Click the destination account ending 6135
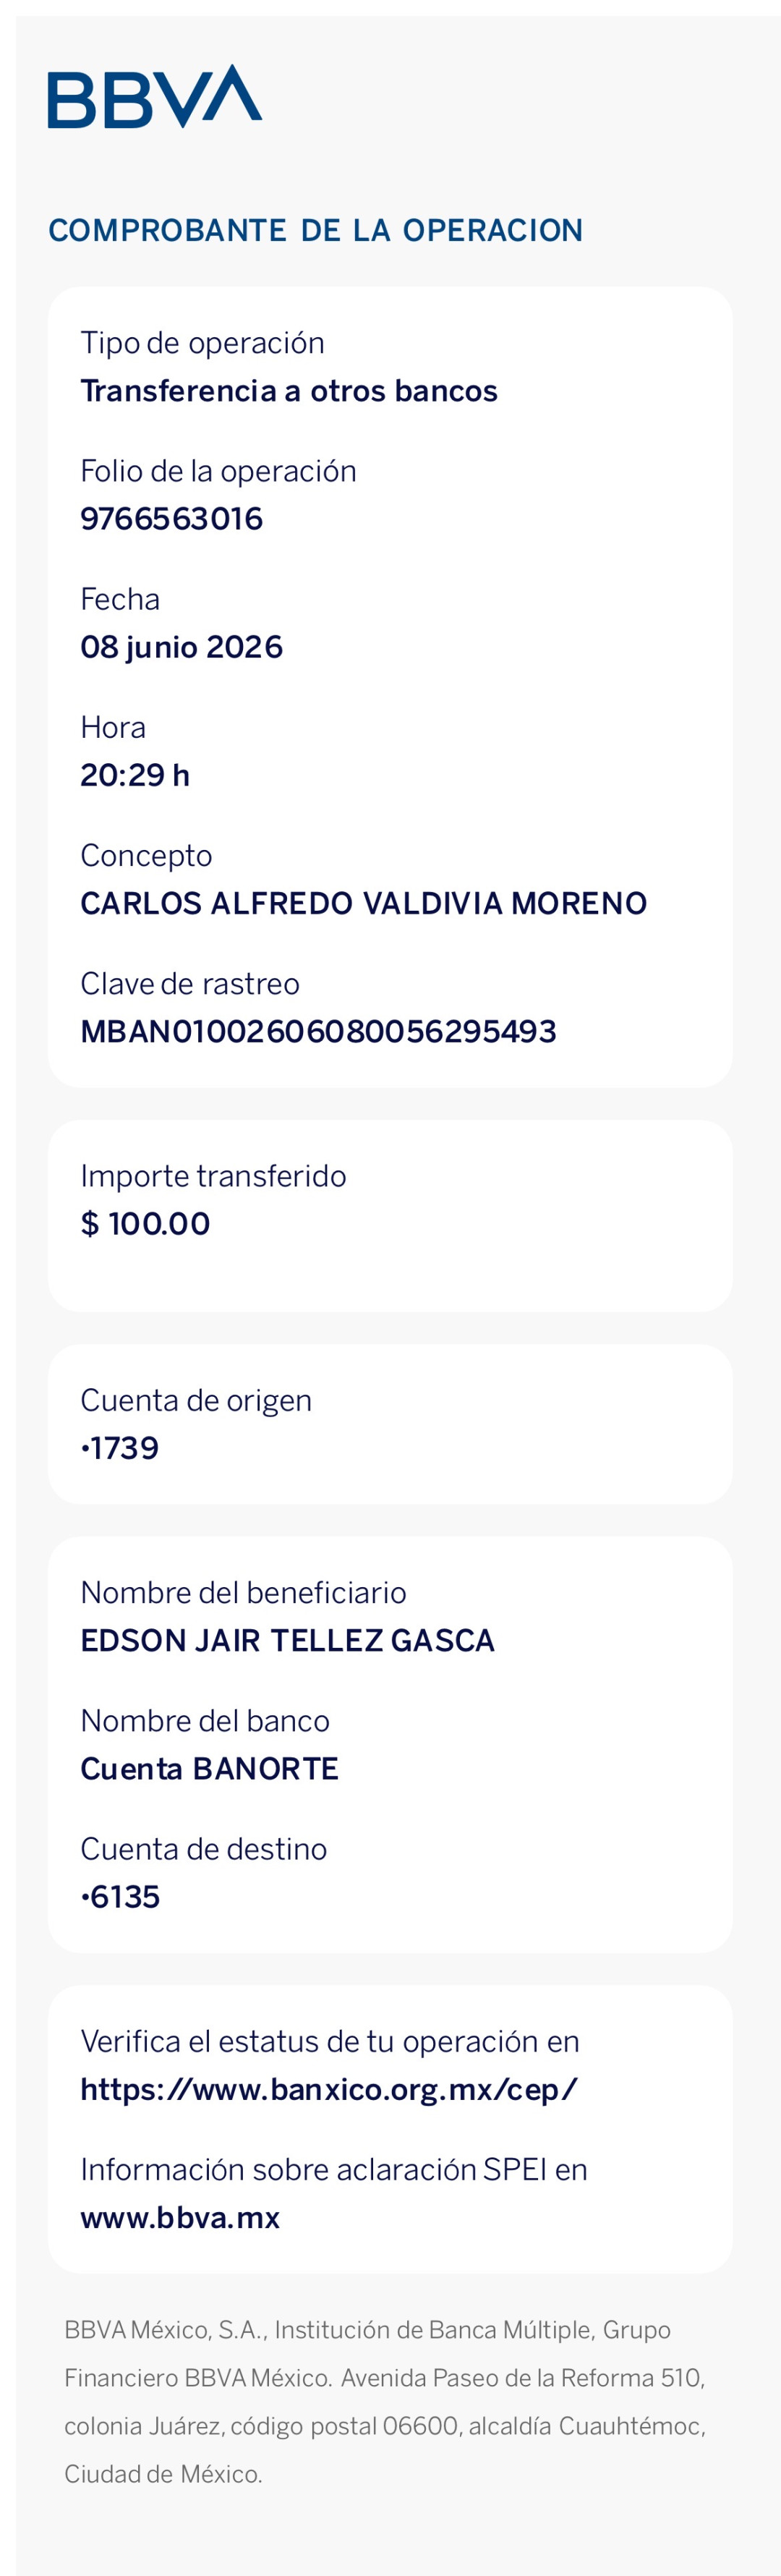The width and height of the screenshot is (781, 2576). 120,1896
